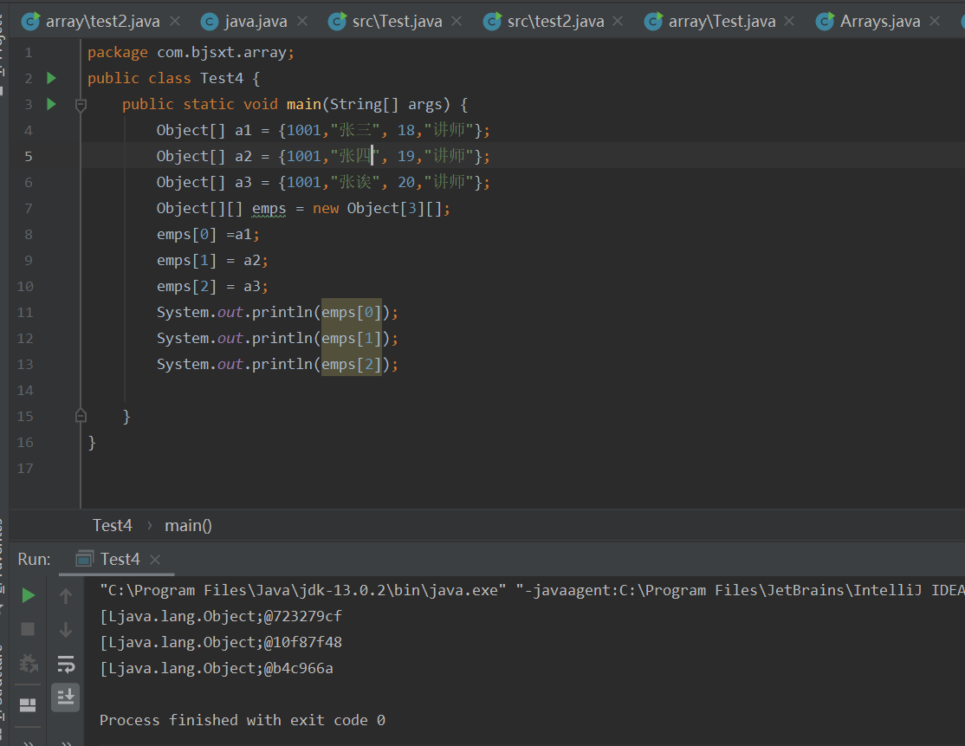Screen dimensions: 965x746
Task: Click the down arrow in Run toolbar
Action: (66, 630)
